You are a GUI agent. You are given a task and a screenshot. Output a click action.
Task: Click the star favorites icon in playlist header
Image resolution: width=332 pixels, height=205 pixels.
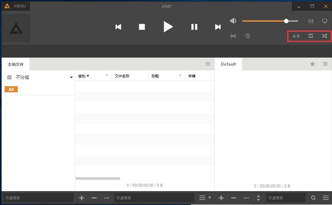point(312,64)
